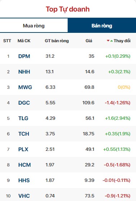Open the HCM stock code link
This screenshot has width=136, height=201.
click(24, 165)
